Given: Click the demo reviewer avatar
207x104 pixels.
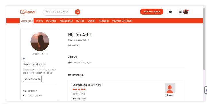Looking at the screenshot, I should [x=170, y=88].
